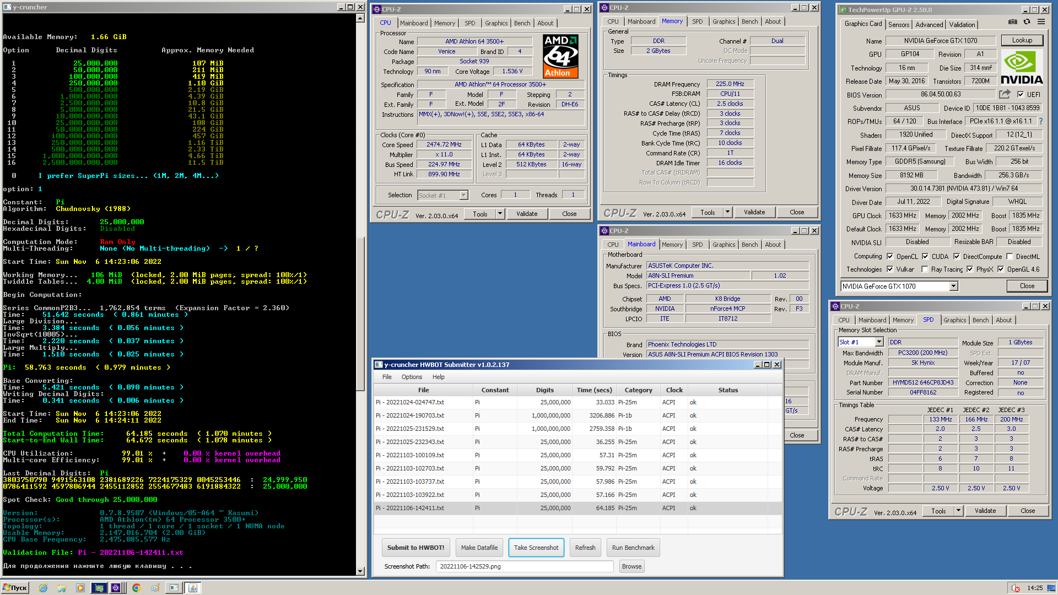This screenshot has height=595, width=1058.
Task: Toggle the Vulkan checkbox
Action: [x=889, y=269]
